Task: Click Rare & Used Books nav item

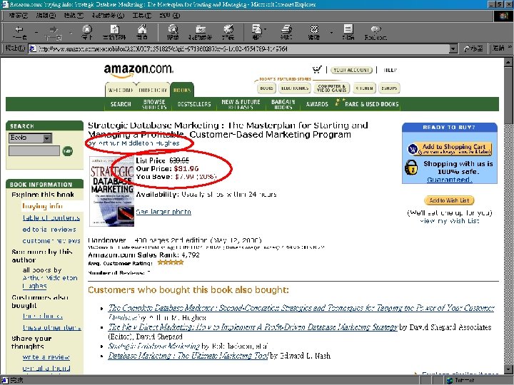Action: 371,104
